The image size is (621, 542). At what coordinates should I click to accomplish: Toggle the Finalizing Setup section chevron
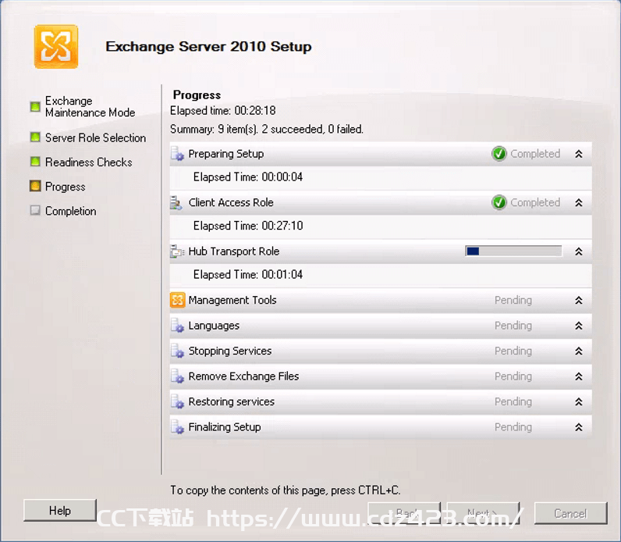tap(579, 427)
